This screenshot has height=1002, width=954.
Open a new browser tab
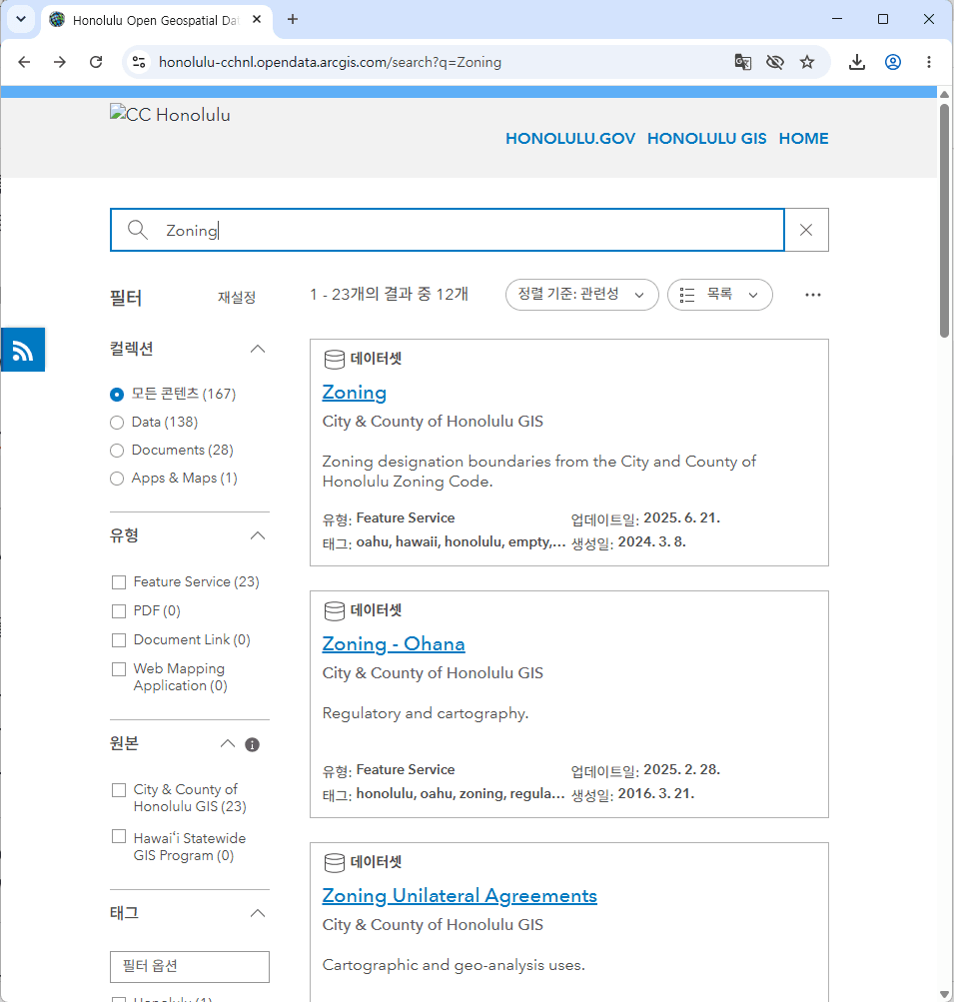(293, 19)
